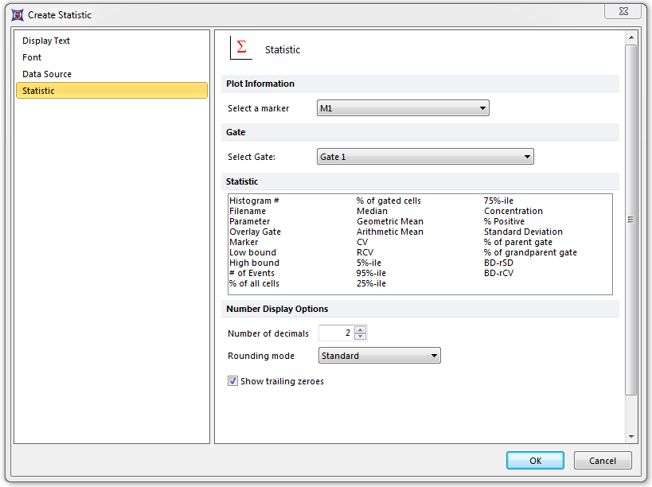The width and height of the screenshot is (652, 487).
Task: Increase number of decimals with up arrow
Action: [x=361, y=329]
